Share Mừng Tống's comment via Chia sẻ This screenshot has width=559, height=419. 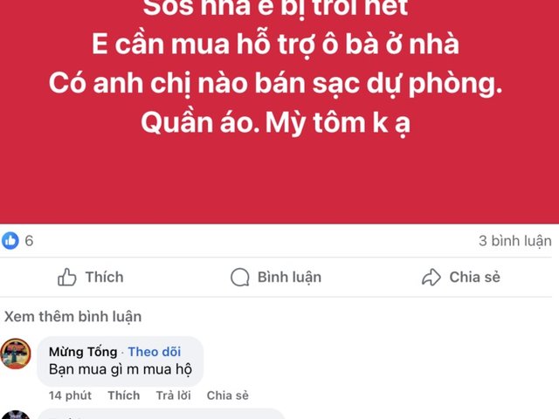pyautogui.click(x=227, y=395)
